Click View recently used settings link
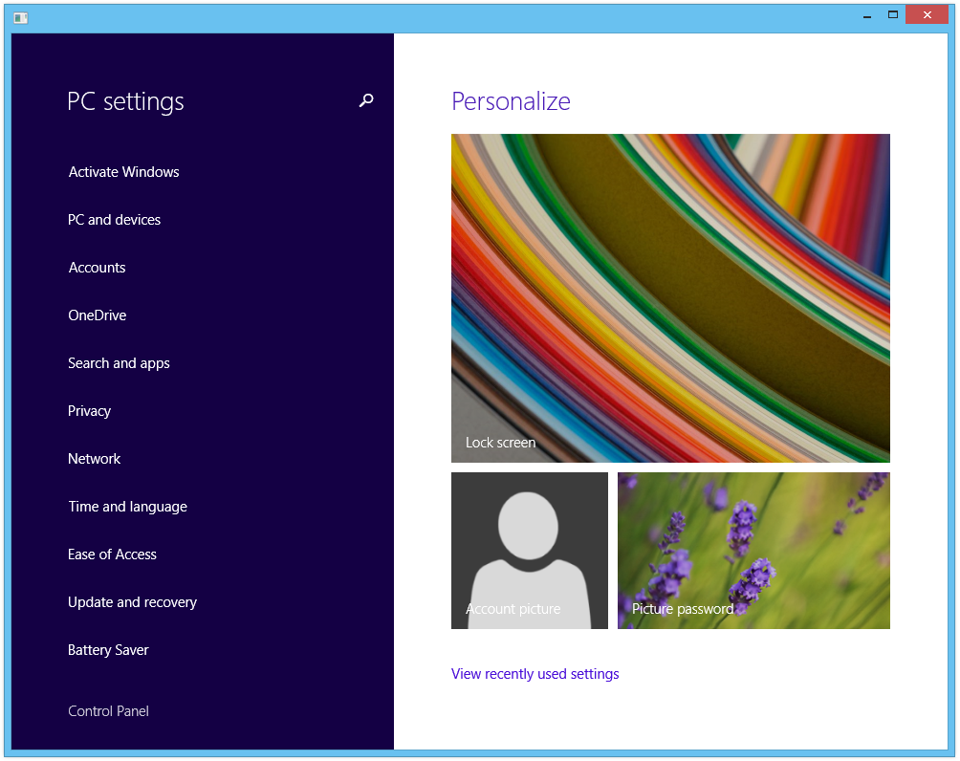 coord(535,674)
